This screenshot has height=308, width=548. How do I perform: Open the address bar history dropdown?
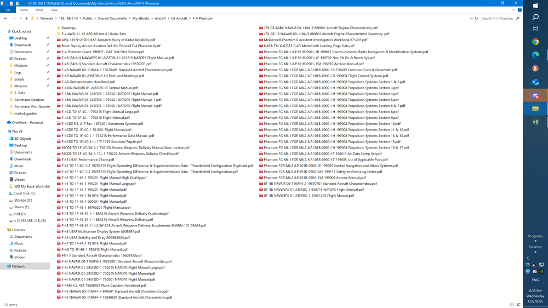471,19
